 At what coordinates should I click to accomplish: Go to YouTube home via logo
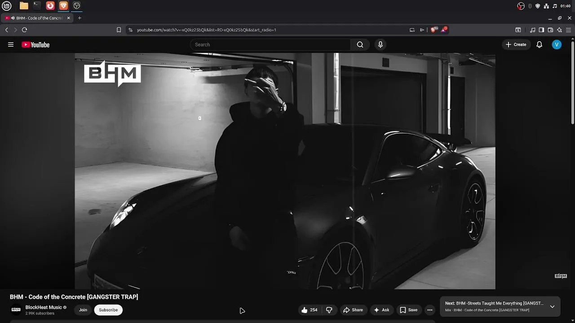point(35,44)
